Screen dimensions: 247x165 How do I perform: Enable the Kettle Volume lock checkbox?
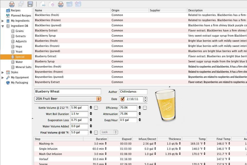pyautogui.click(x=96, y=108)
